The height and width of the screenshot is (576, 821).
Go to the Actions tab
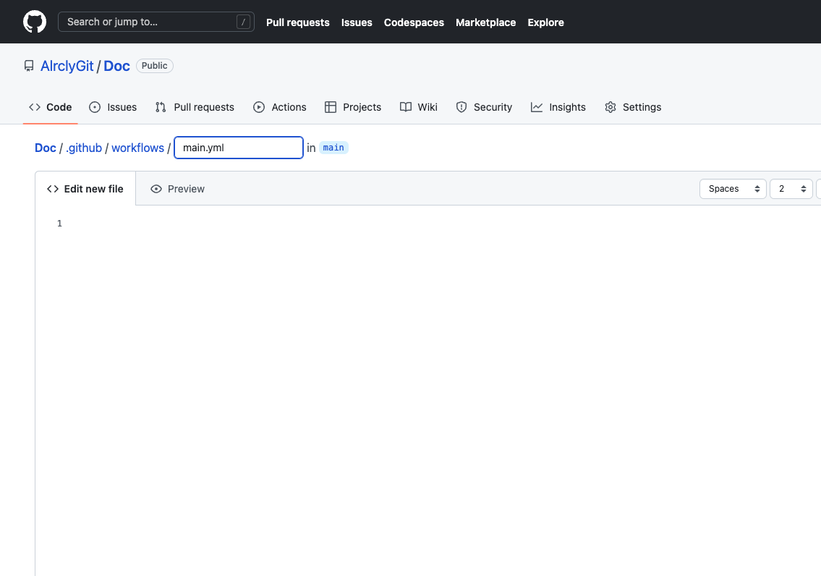(x=280, y=107)
